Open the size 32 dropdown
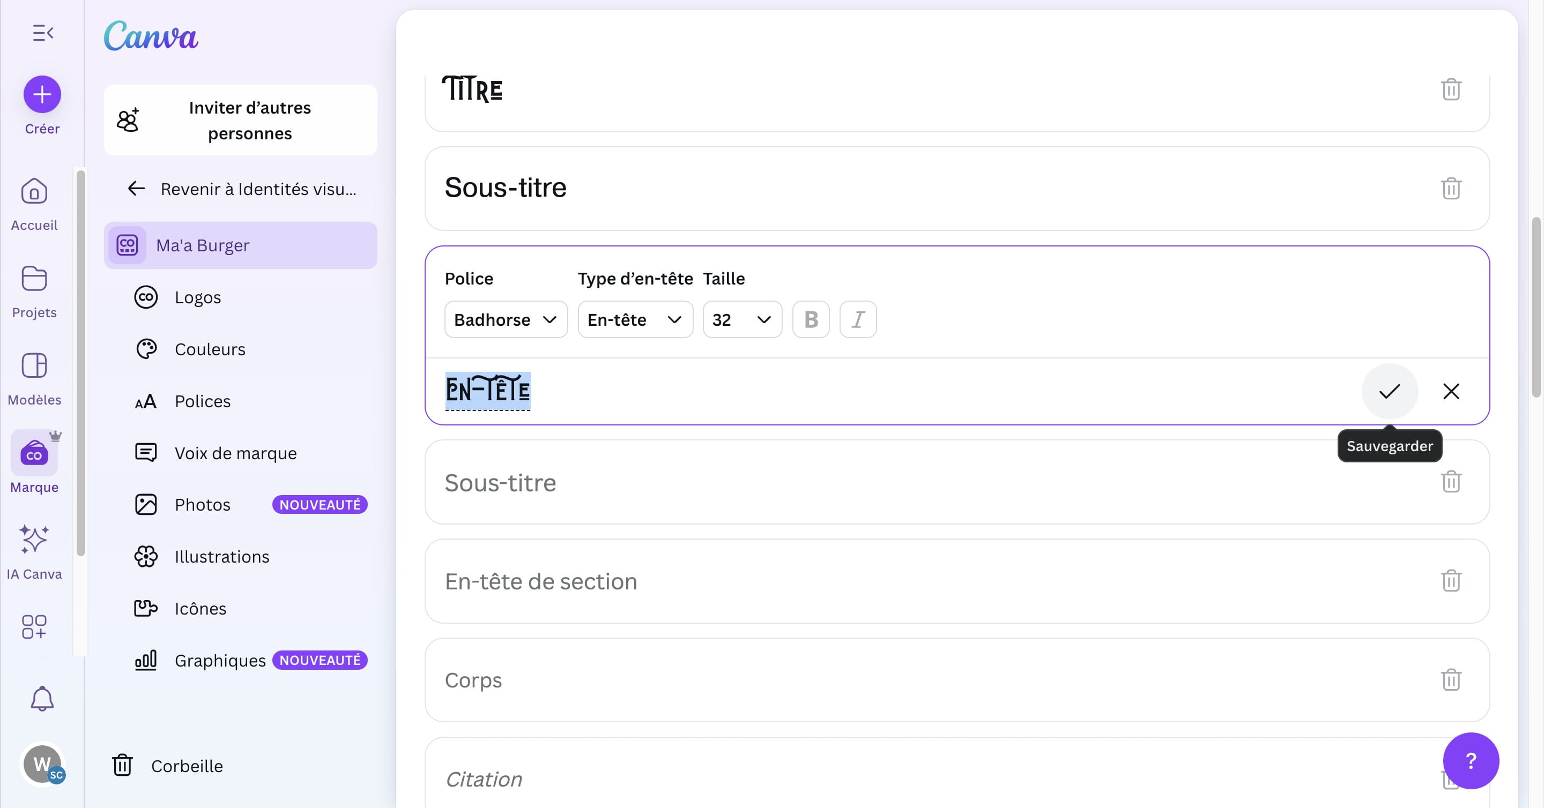 pyautogui.click(x=741, y=319)
